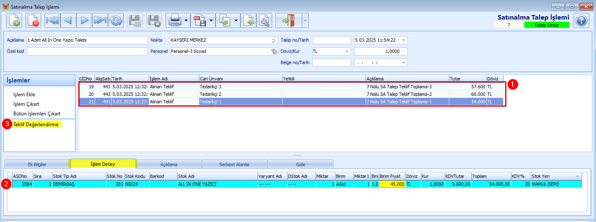Click the 57.600 amount cell
The height and width of the screenshot is (222, 596).
point(468,87)
